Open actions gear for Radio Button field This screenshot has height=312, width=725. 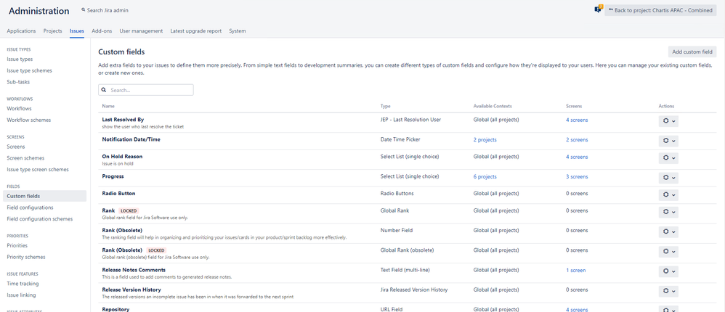tap(668, 194)
